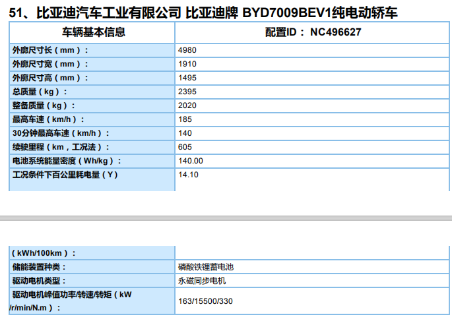
Task: Click the 永磁同步电机 cell
Action: pyautogui.click(x=202, y=281)
